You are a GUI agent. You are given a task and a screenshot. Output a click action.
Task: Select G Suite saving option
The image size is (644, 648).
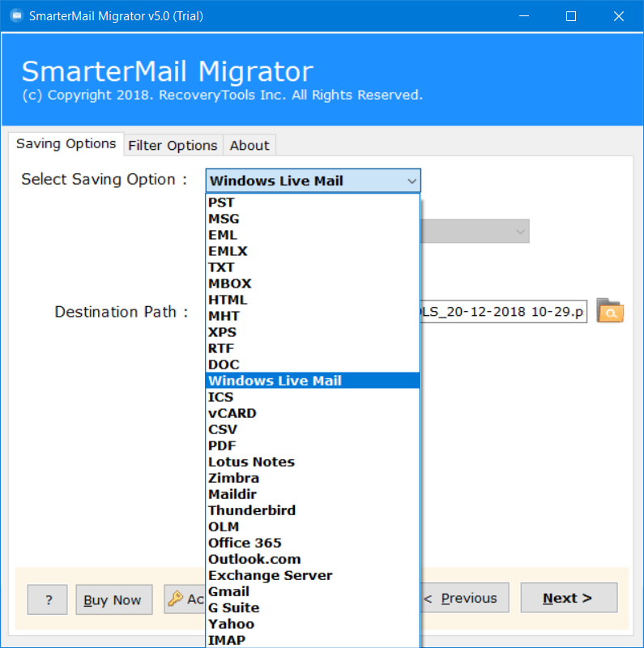tap(313, 607)
